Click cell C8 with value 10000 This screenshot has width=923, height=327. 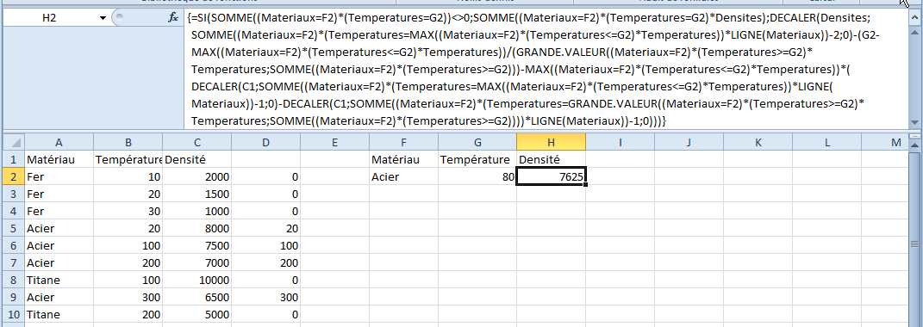pos(196,280)
